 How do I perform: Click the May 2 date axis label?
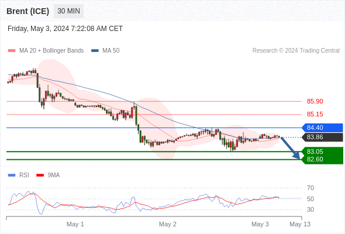click(x=168, y=224)
